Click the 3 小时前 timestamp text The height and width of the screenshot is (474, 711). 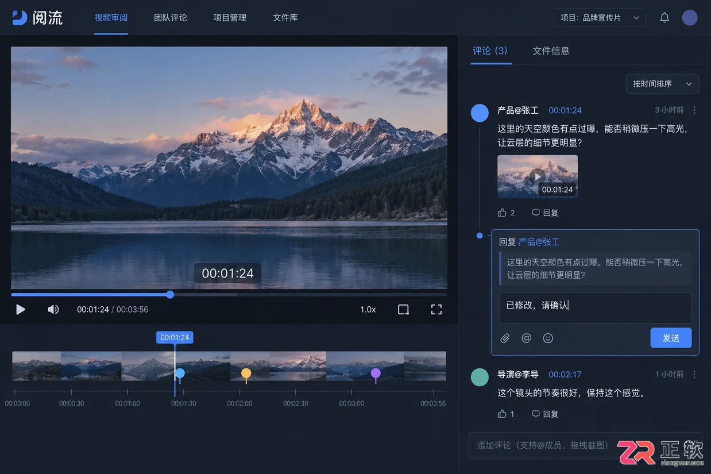[669, 110]
